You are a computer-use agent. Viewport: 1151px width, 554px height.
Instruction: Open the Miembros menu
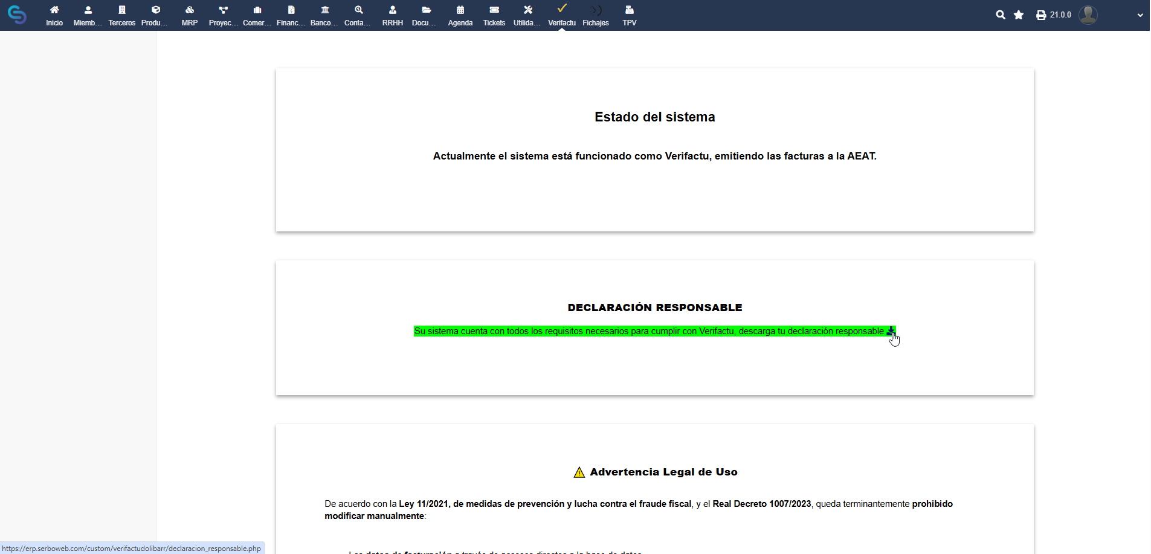coord(88,15)
